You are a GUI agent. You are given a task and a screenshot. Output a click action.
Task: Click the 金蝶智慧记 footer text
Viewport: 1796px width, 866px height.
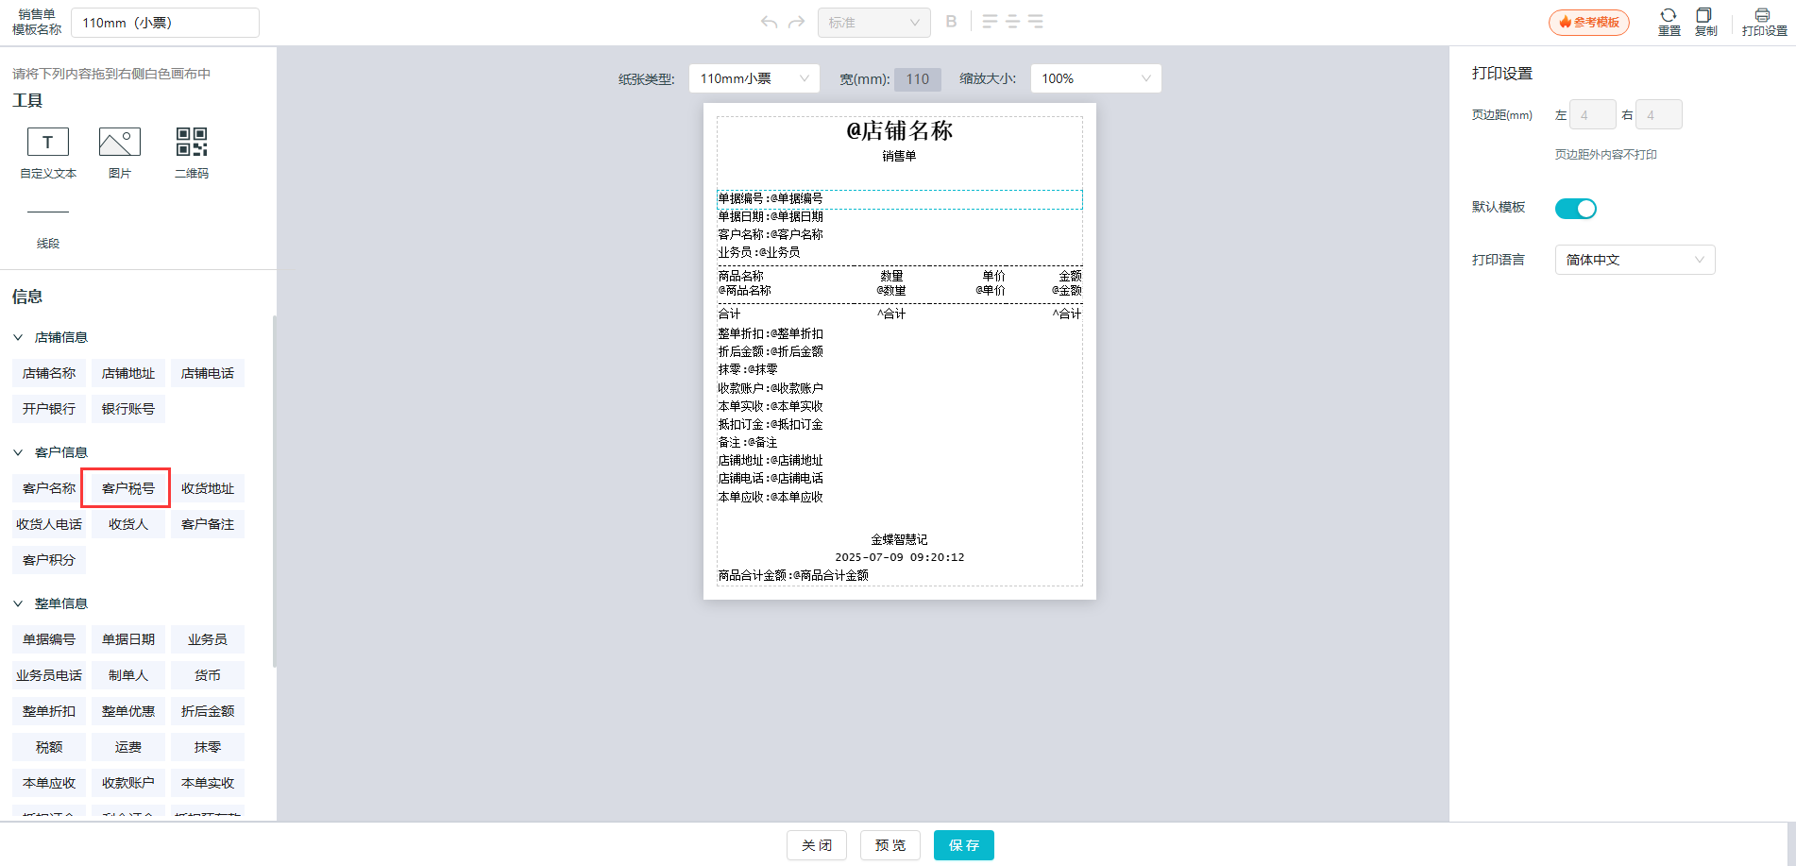[899, 539]
